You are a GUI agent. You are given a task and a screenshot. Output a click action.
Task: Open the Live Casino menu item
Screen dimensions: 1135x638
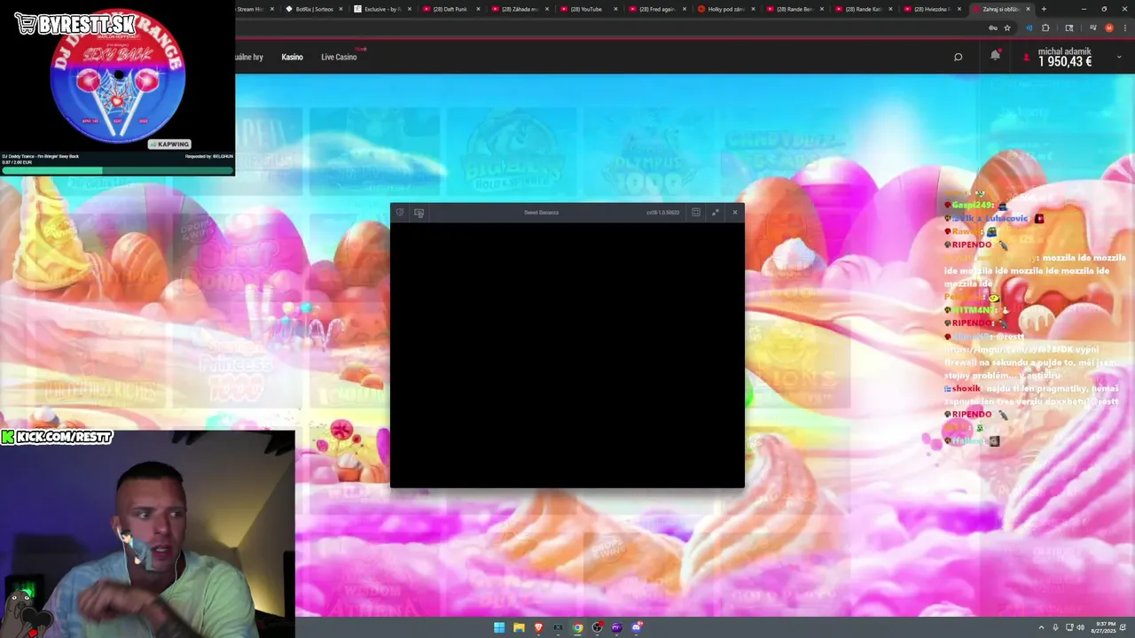[x=339, y=57]
